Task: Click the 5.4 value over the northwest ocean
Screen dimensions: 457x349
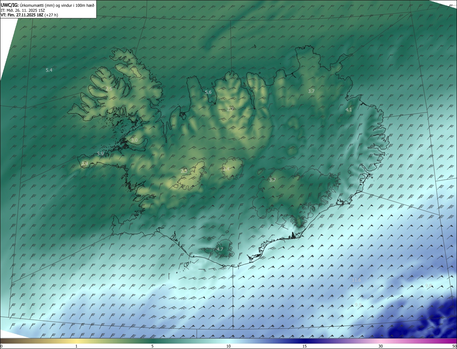Action: 49,70
